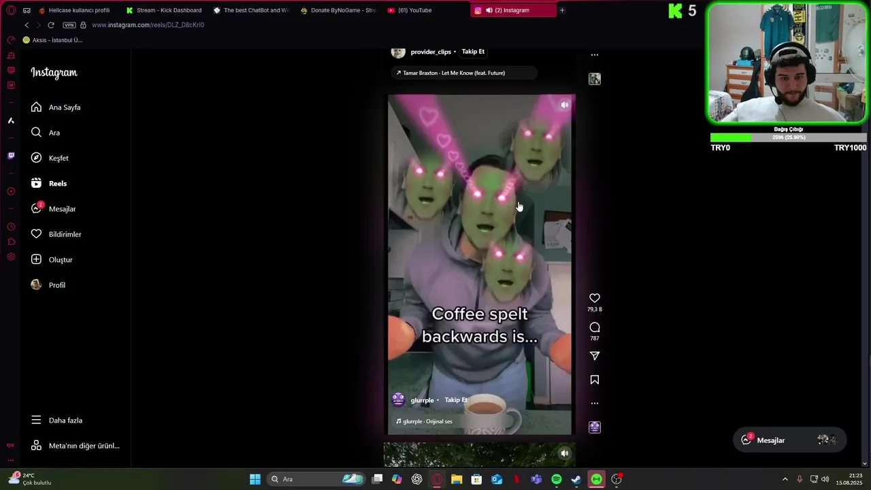Click the Instagram logo

pyautogui.click(x=54, y=73)
